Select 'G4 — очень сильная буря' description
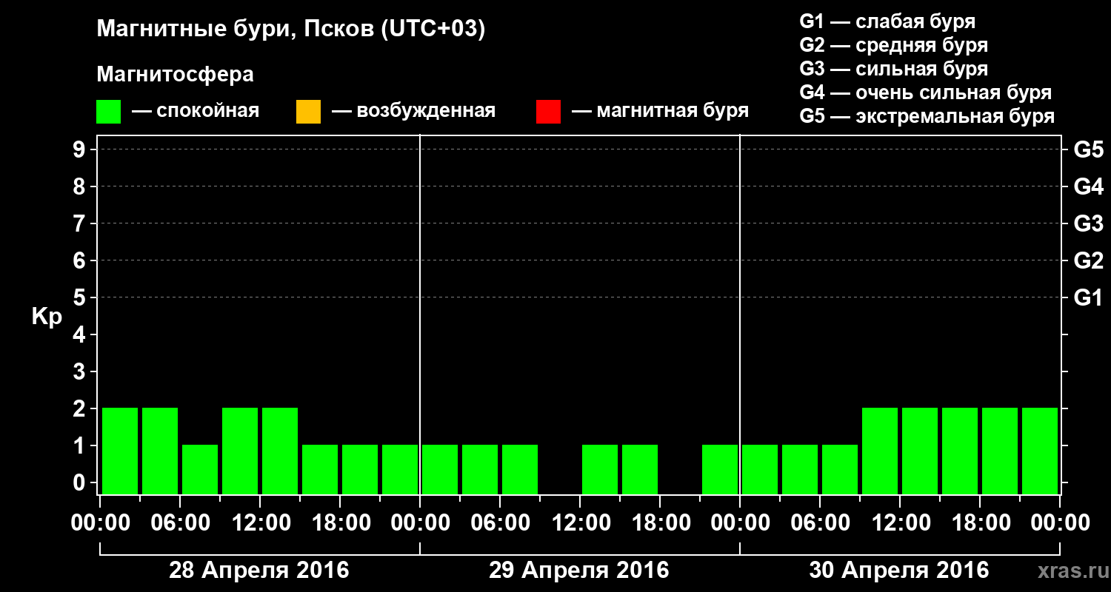This screenshot has height=592, width=1111. click(x=926, y=92)
